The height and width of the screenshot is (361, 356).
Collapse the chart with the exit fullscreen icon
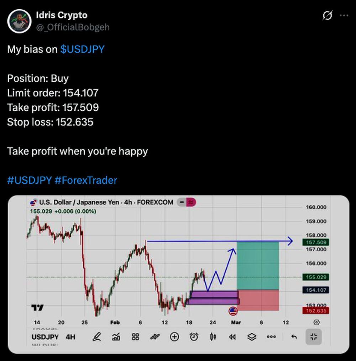pyautogui.click(x=313, y=337)
